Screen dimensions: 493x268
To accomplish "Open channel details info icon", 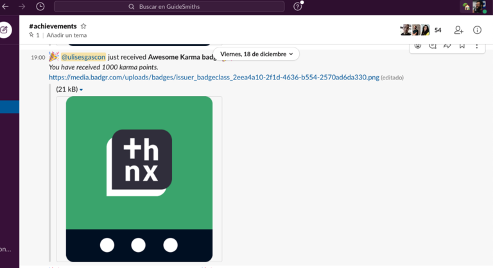I will click(478, 30).
